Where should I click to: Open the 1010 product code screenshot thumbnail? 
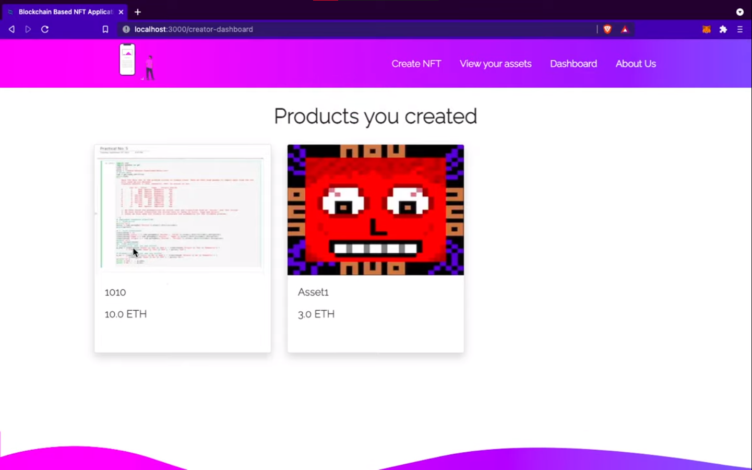pyautogui.click(x=183, y=209)
